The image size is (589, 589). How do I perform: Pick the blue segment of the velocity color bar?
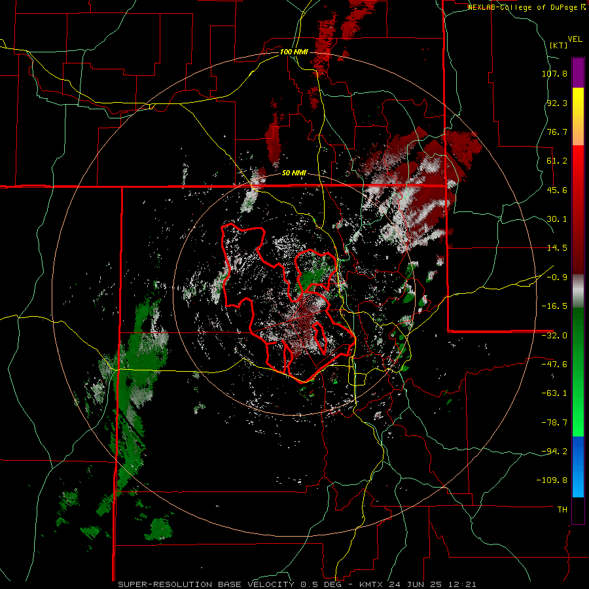[578, 467]
